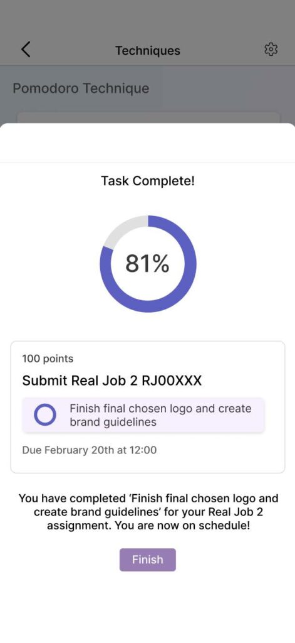Click the Due February 20th at 12:00 text

[89, 450]
